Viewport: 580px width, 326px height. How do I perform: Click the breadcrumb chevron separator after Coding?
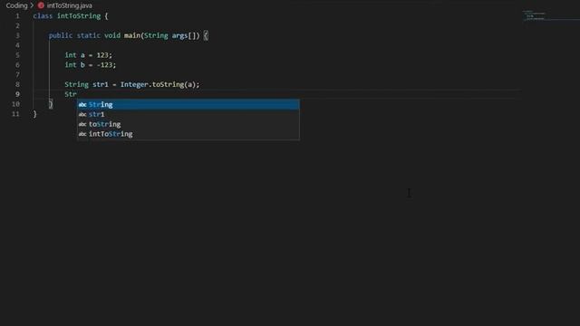pos(32,5)
